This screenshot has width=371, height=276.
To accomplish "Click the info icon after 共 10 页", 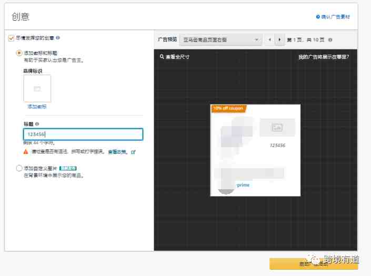I will click(330, 40).
